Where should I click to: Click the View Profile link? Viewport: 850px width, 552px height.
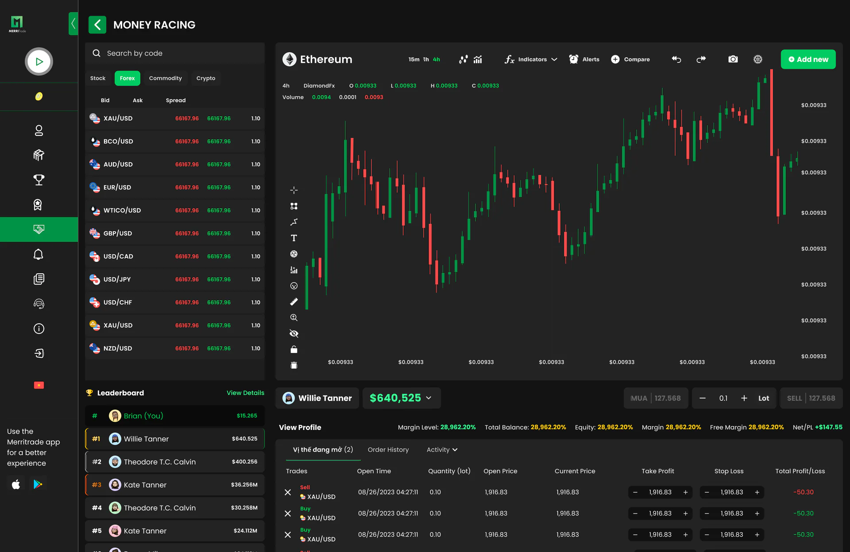(x=300, y=427)
